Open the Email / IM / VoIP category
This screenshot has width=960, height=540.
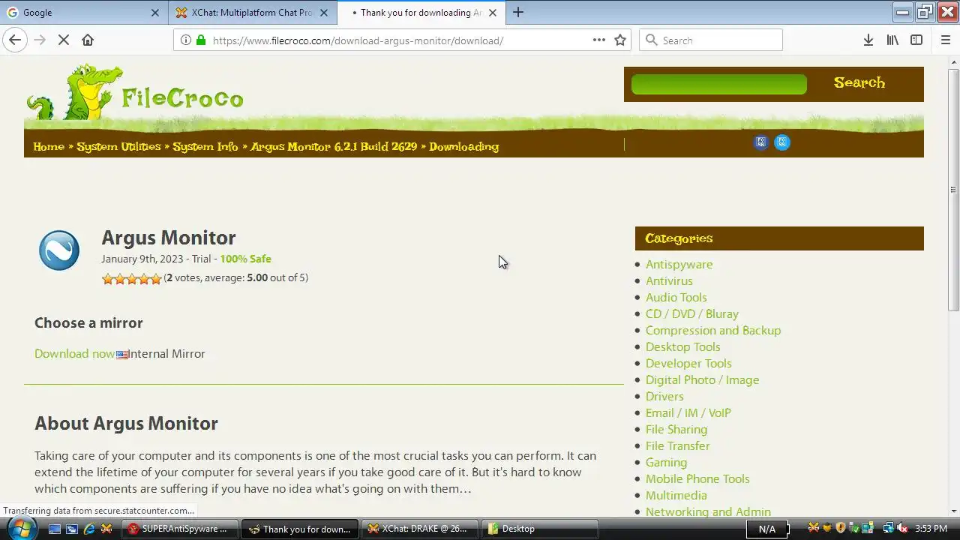[x=688, y=412]
